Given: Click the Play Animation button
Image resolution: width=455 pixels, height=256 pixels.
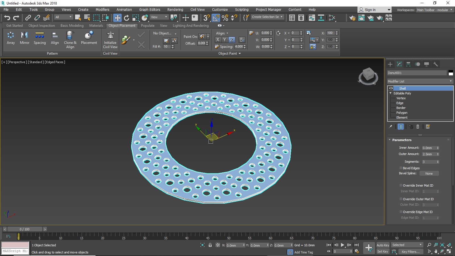Looking at the screenshot, I should click(343, 245).
